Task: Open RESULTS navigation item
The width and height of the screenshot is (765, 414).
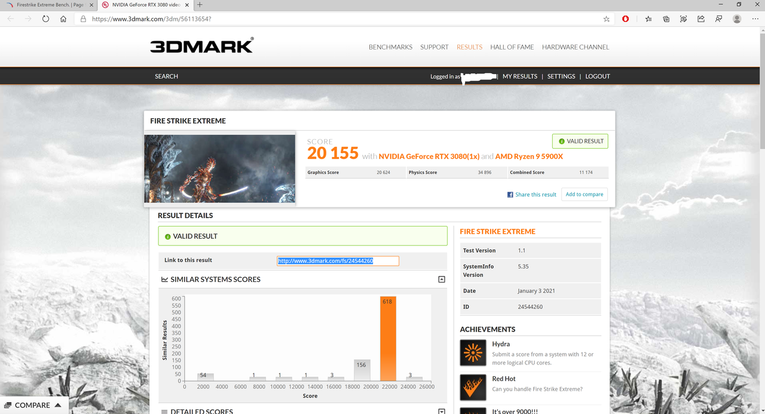Action: 469,47
